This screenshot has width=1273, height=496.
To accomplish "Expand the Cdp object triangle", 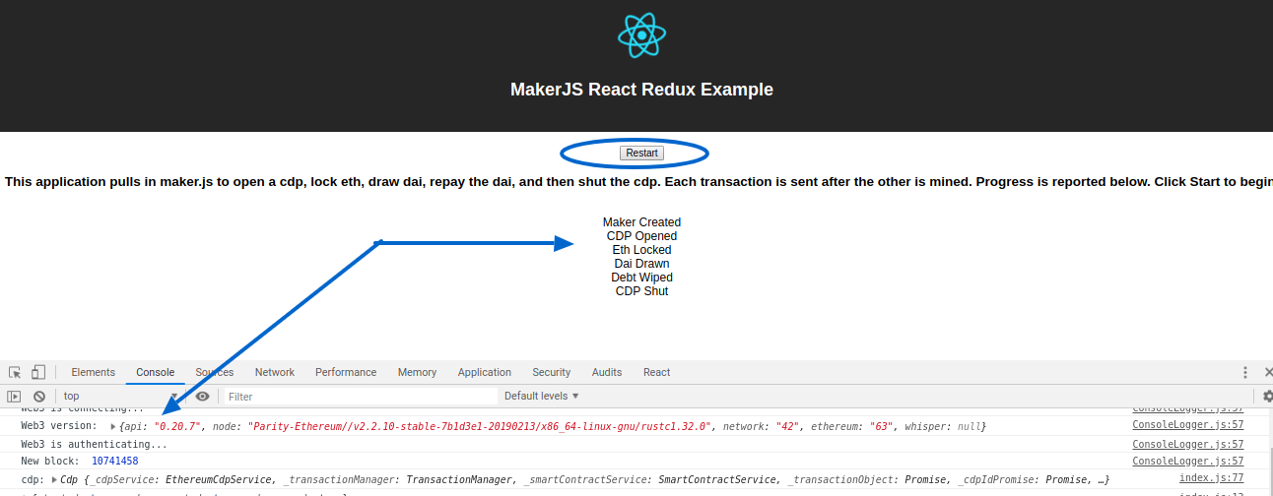I will point(54,479).
